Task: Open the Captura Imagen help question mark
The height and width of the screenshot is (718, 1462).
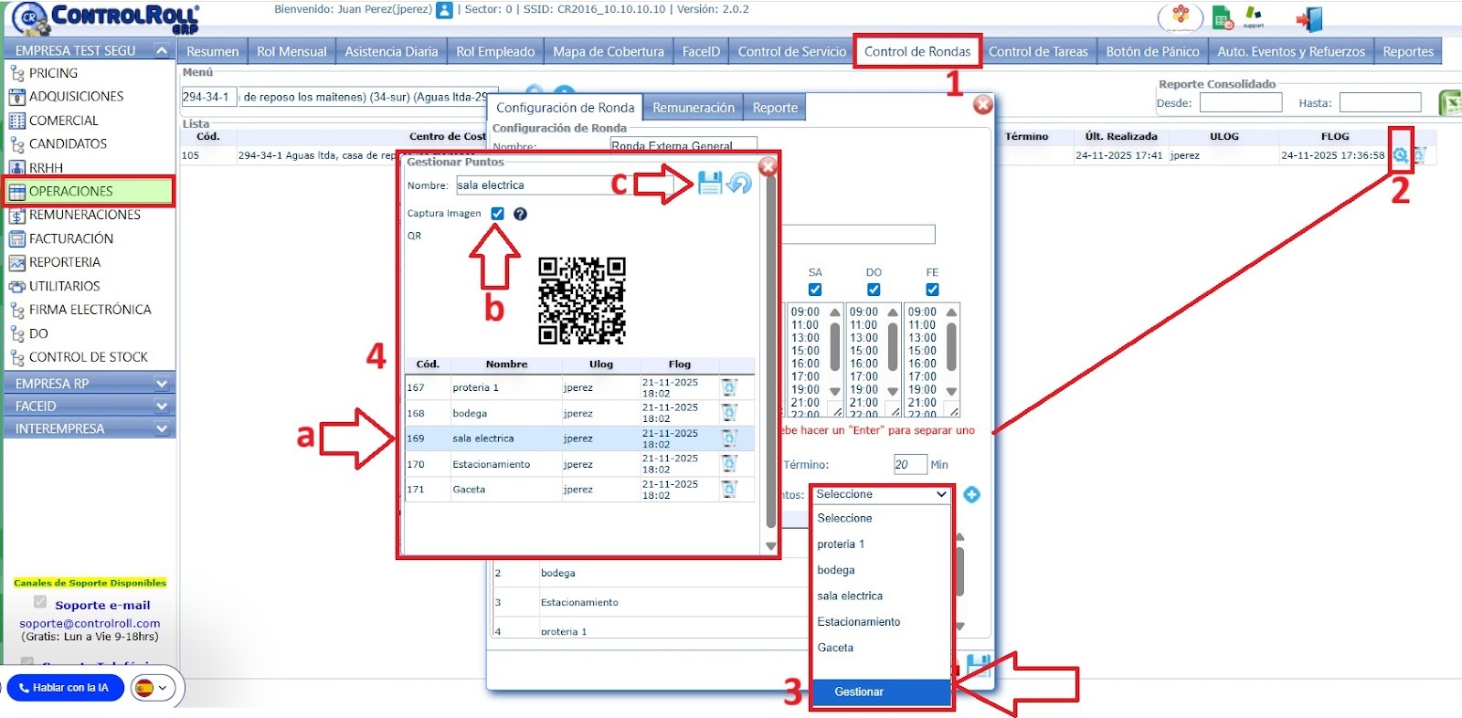Action: (520, 214)
